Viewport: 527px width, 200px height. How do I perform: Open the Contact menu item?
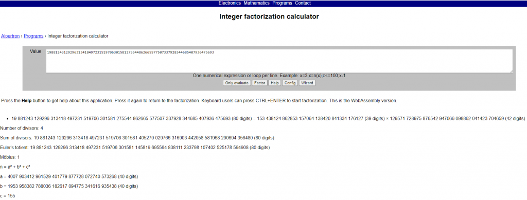[303, 3]
